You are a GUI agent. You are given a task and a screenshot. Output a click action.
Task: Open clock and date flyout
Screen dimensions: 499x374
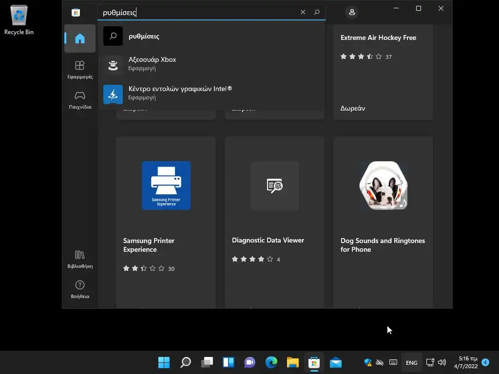click(x=466, y=362)
